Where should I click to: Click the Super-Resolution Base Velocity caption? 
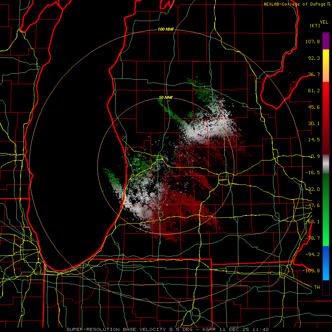point(167,329)
